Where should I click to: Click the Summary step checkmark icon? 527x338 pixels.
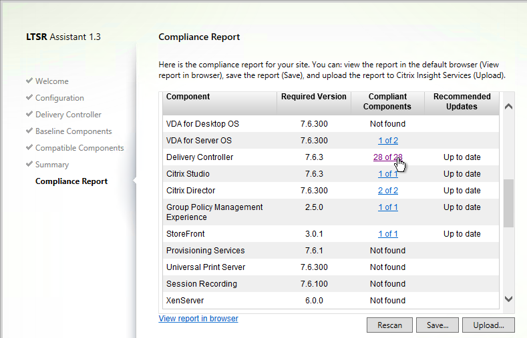click(29, 164)
